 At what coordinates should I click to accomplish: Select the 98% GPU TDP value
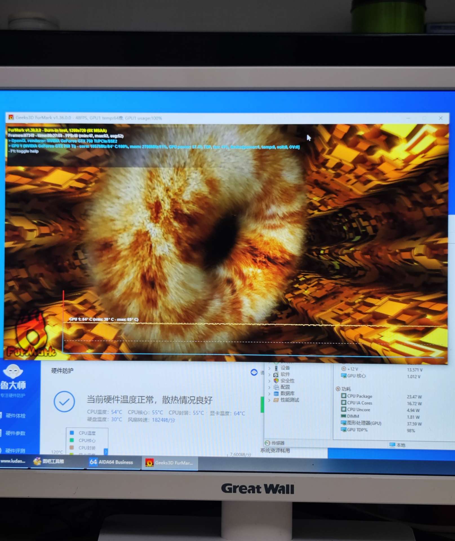(x=411, y=431)
